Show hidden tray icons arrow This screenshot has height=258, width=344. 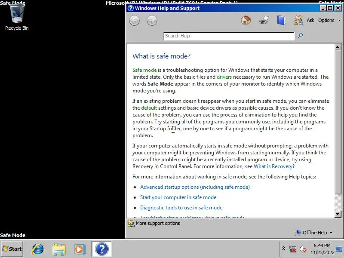pos(283,249)
